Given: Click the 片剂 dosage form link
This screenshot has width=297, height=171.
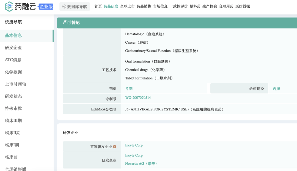Looking at the screenshot, I should pyautogui.click(x=129, y=89).
